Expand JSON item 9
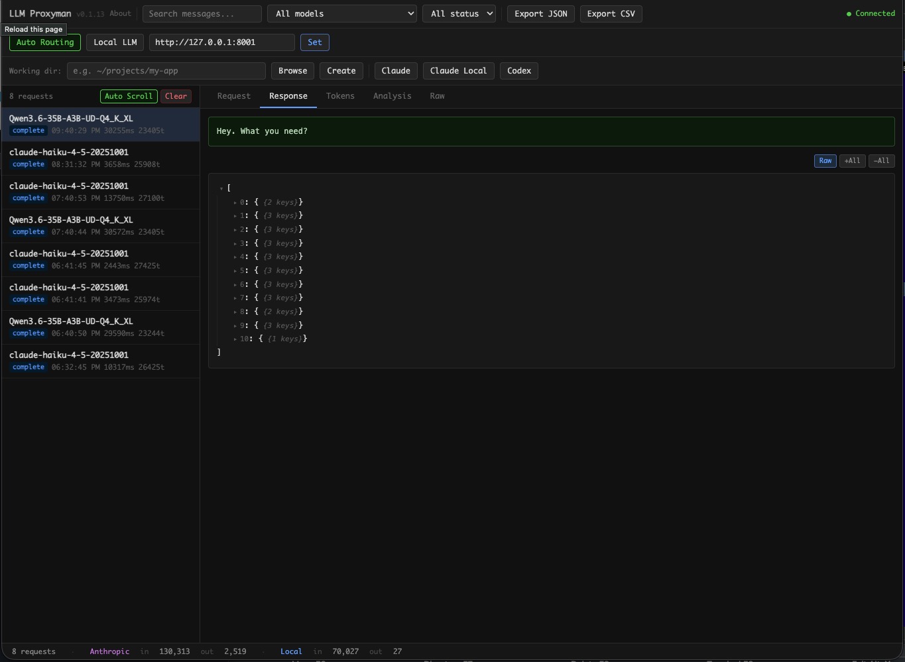Viewport: 905px width, 662px height. click(x=235, y=326)
